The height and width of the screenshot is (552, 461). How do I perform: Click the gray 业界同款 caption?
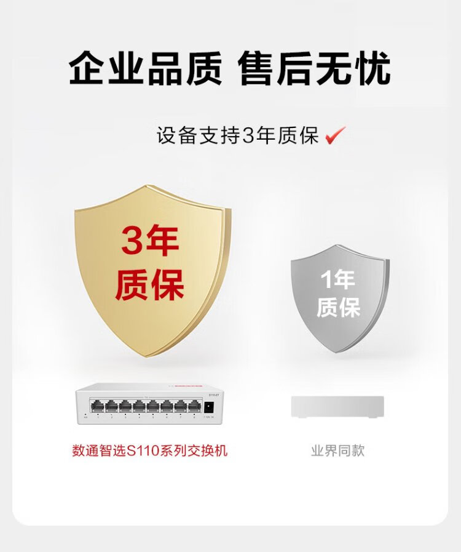pyautogui.click(x=337, y=450)
